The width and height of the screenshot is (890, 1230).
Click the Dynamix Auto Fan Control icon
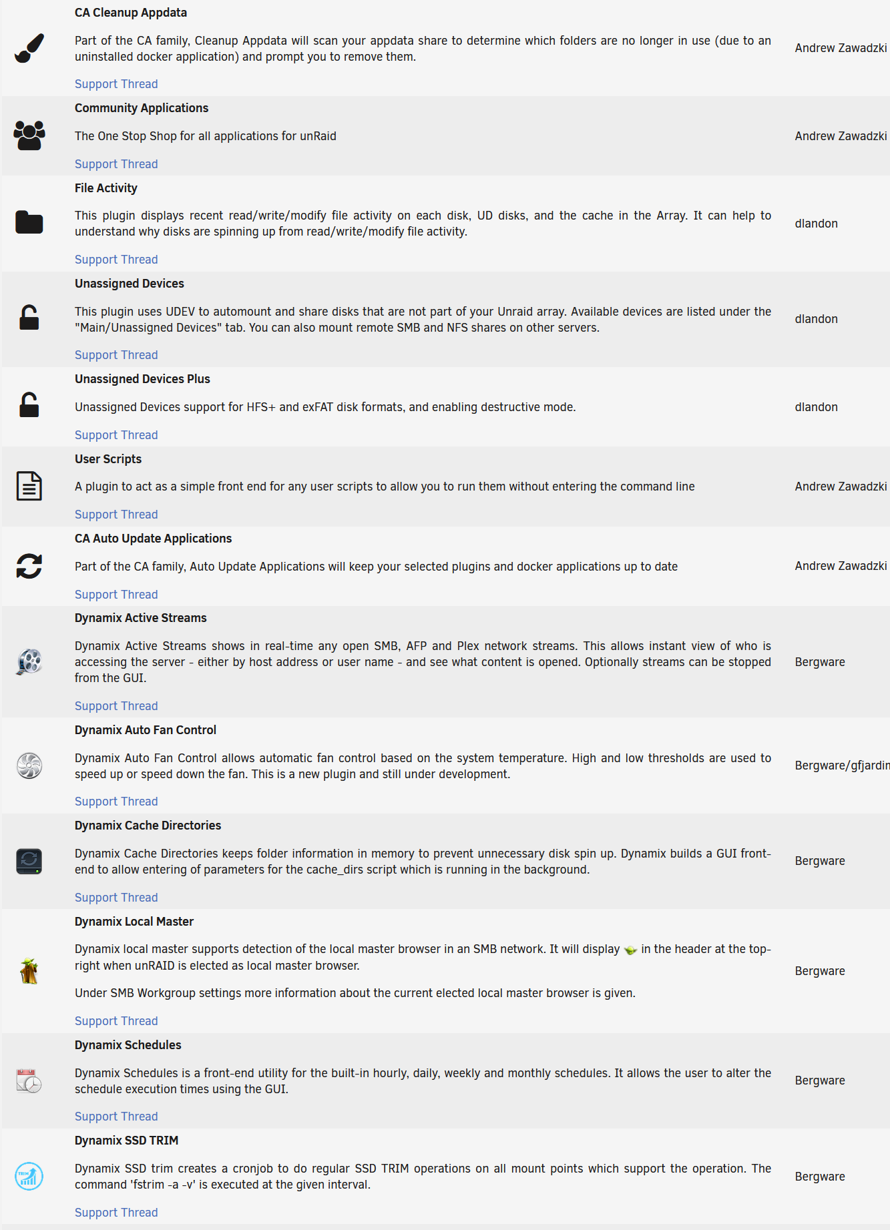point(29,765)
